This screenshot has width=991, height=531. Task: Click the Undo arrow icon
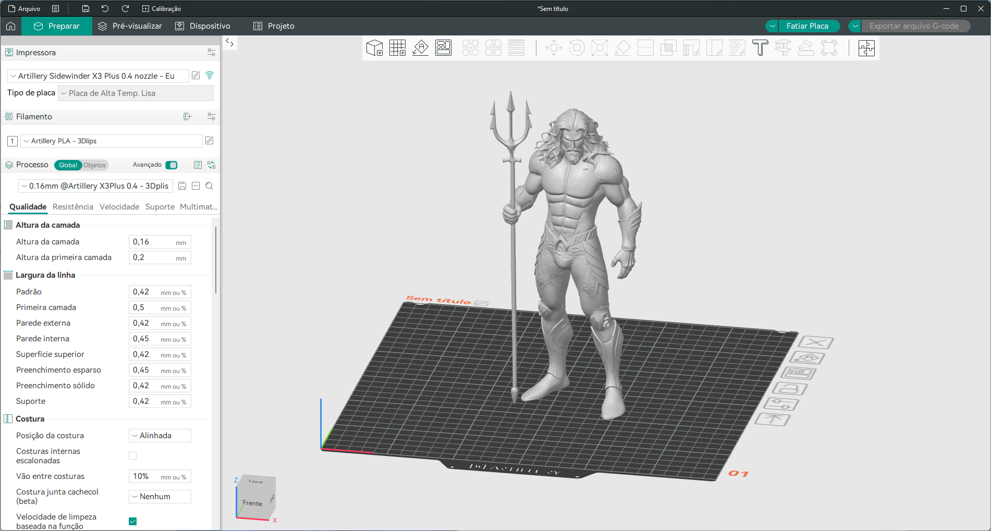(105, 8)
